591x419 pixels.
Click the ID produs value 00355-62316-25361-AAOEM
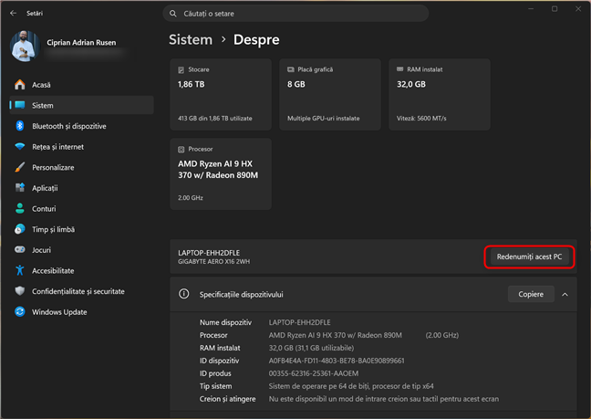[x=314, y=373]
